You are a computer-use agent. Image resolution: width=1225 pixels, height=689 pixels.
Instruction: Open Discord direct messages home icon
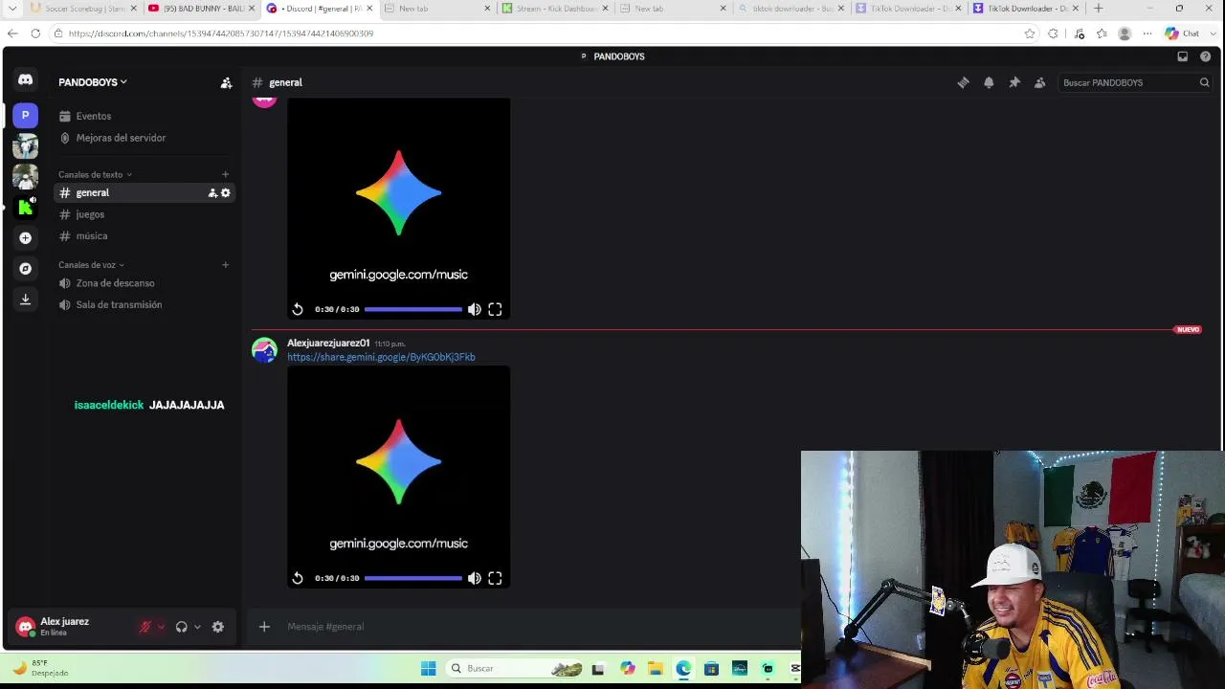pos(26,80)
